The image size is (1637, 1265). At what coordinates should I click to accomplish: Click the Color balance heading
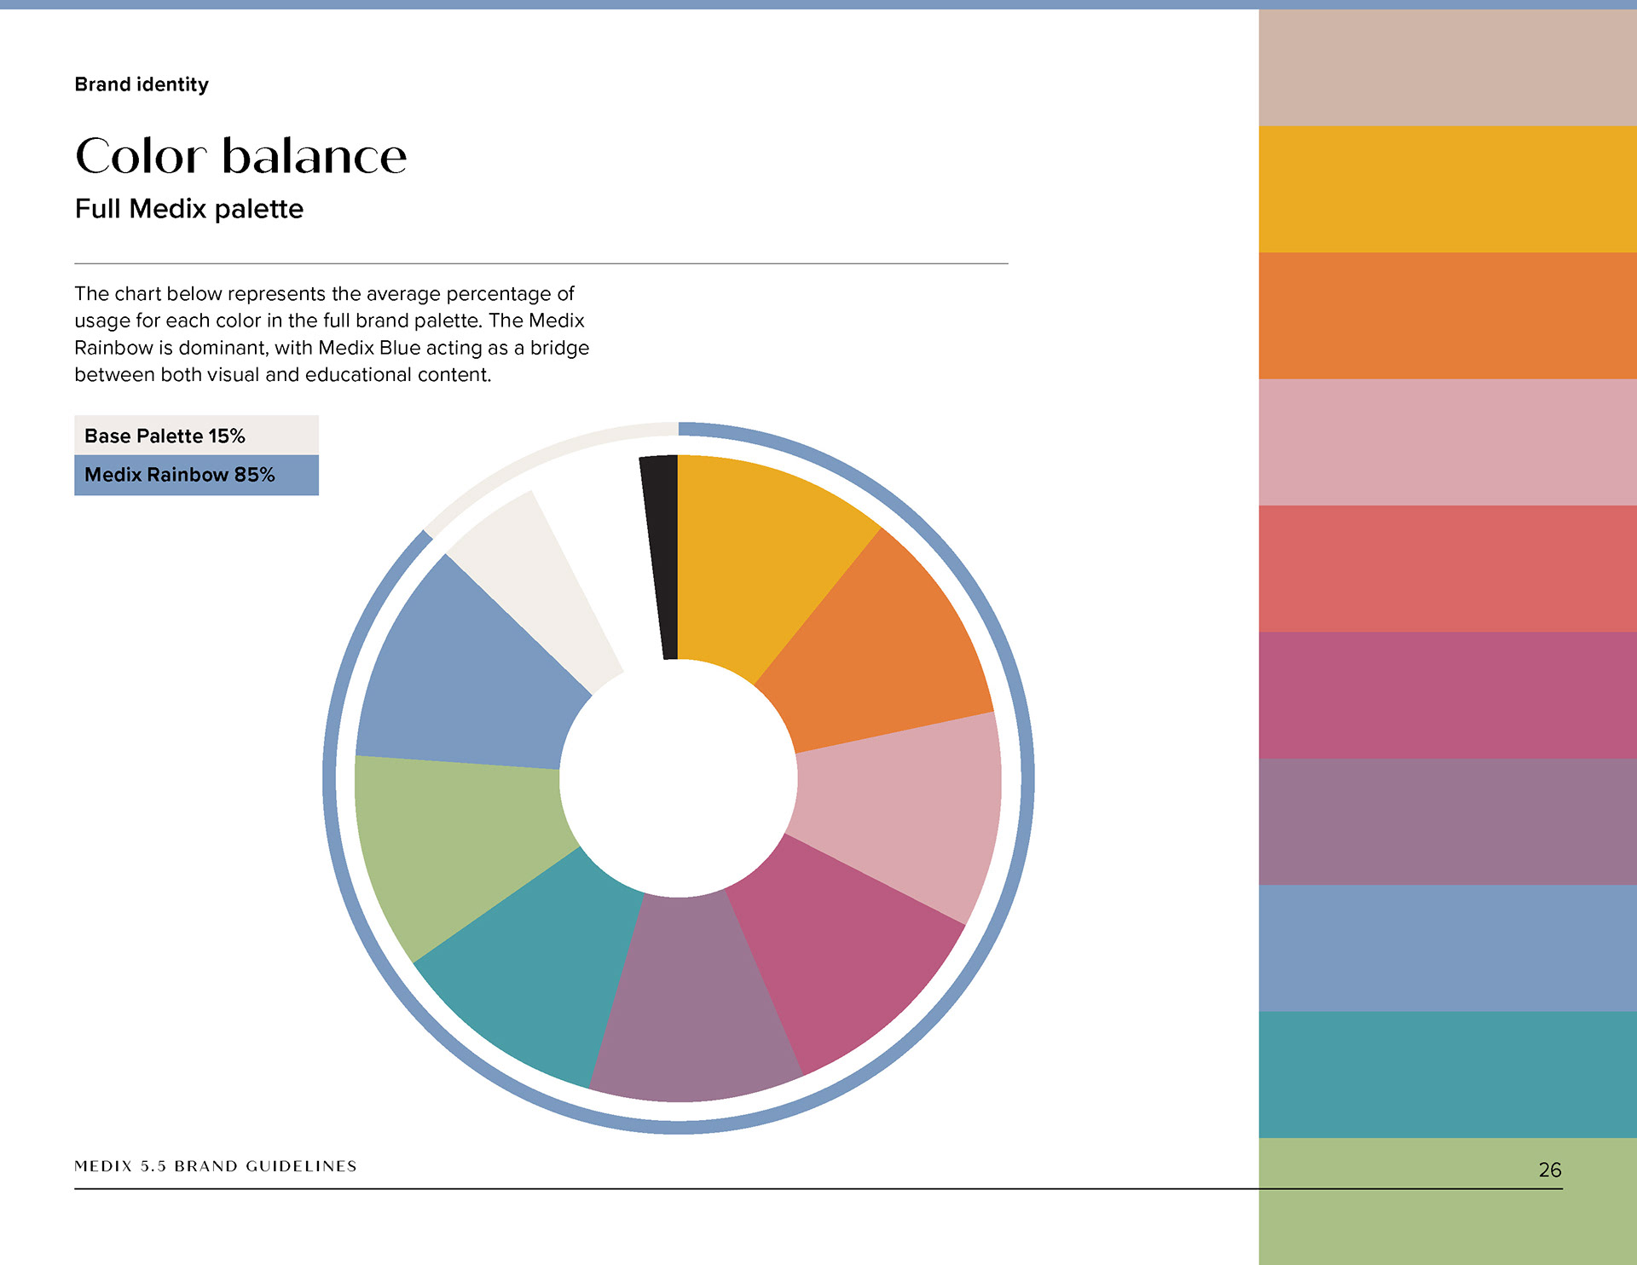click(240, 156)
